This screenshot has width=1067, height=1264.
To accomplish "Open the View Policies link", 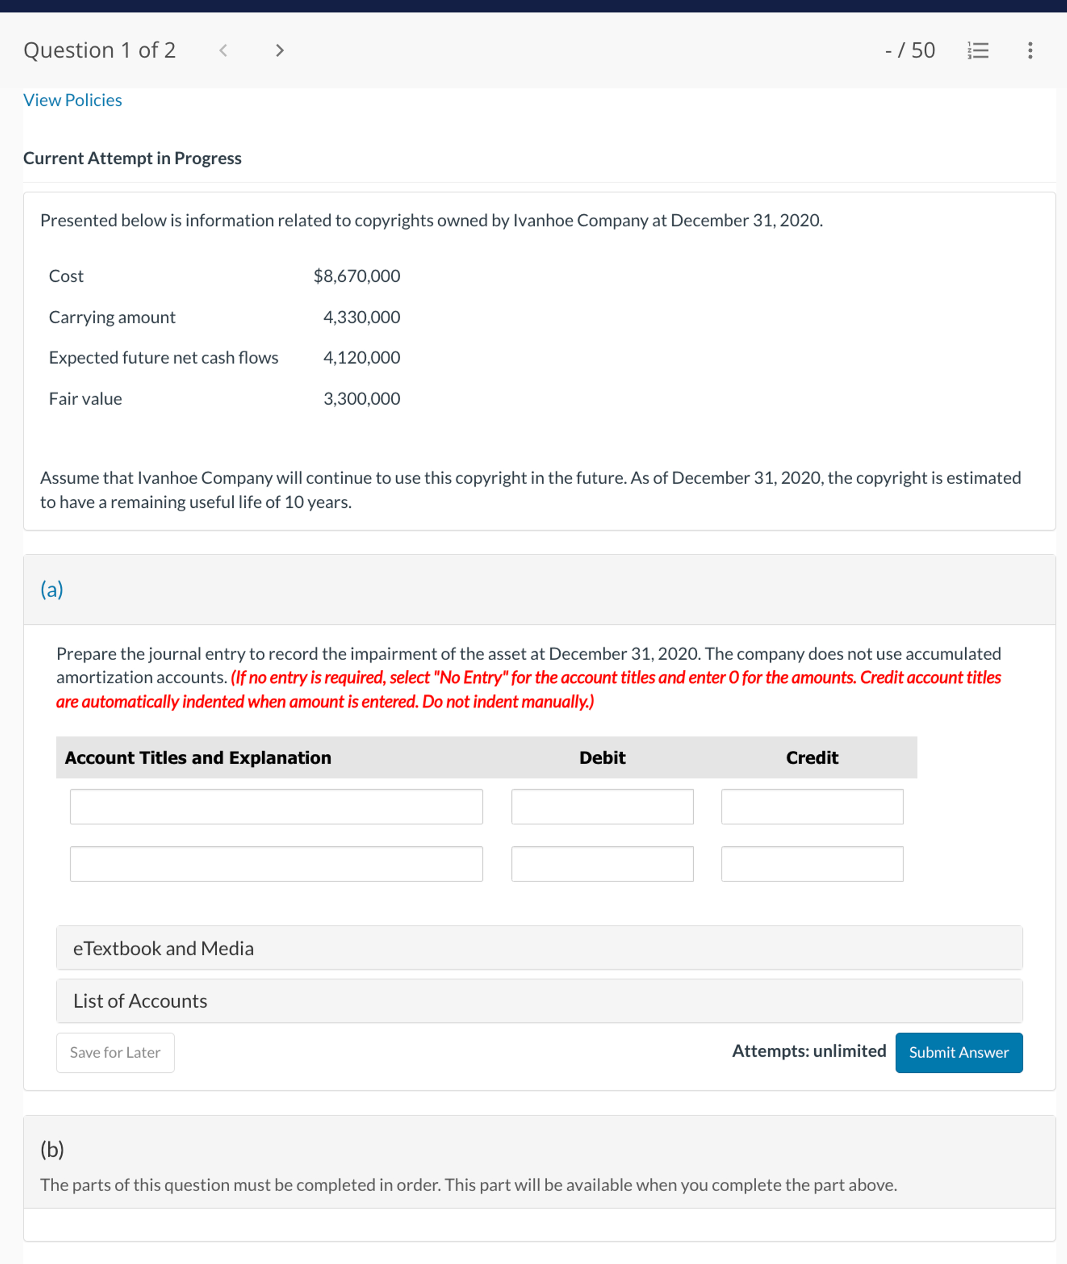I will 72,100.
